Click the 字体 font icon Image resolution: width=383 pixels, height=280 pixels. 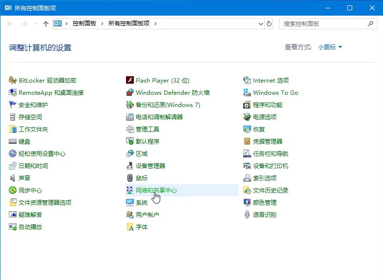pyautogui.click(x=130, y=227)
